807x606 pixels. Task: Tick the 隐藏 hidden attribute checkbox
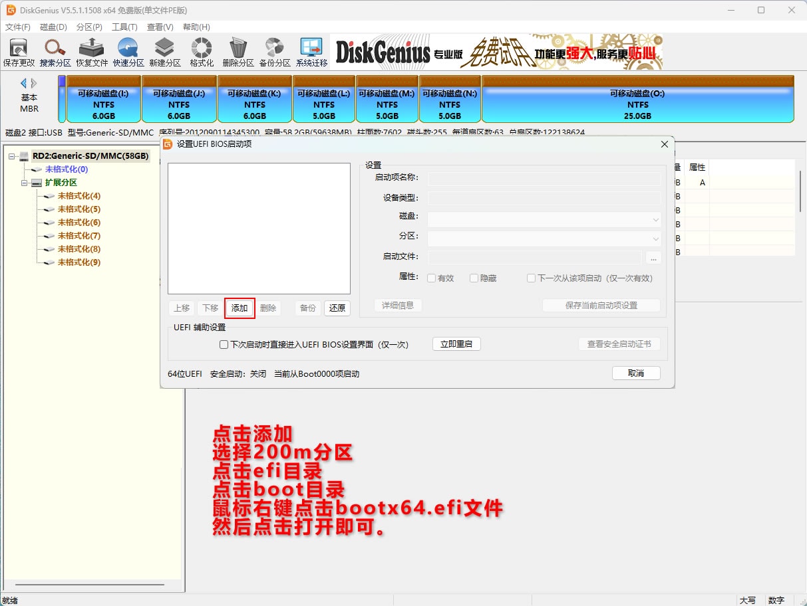474,278
